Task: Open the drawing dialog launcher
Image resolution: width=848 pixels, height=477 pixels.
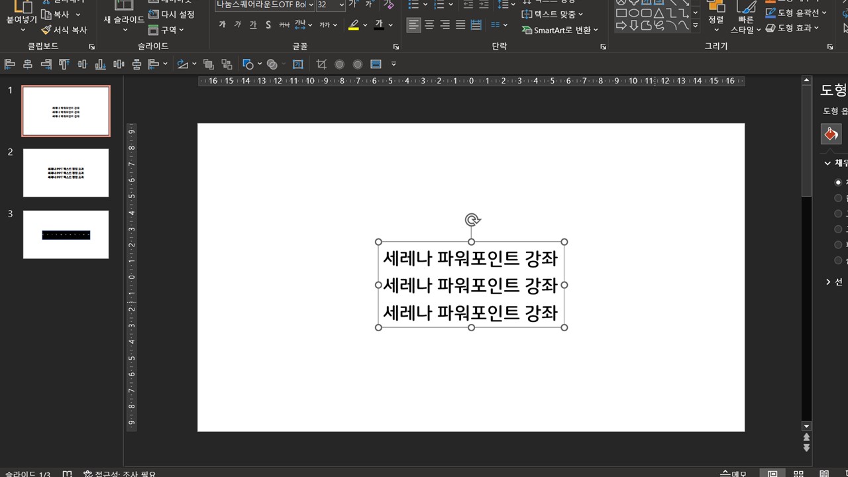Action: [830, 47]
